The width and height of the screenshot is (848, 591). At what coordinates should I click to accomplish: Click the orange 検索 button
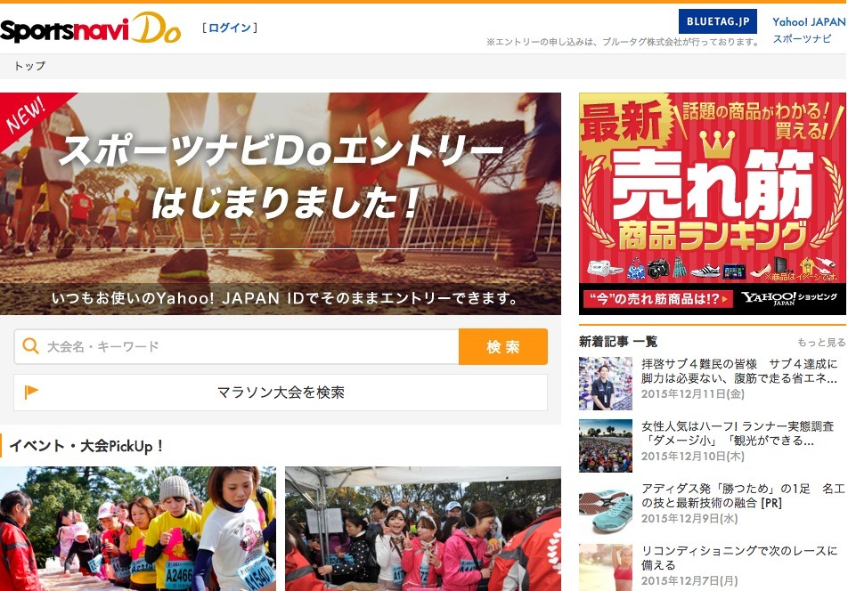click(503, 346)
